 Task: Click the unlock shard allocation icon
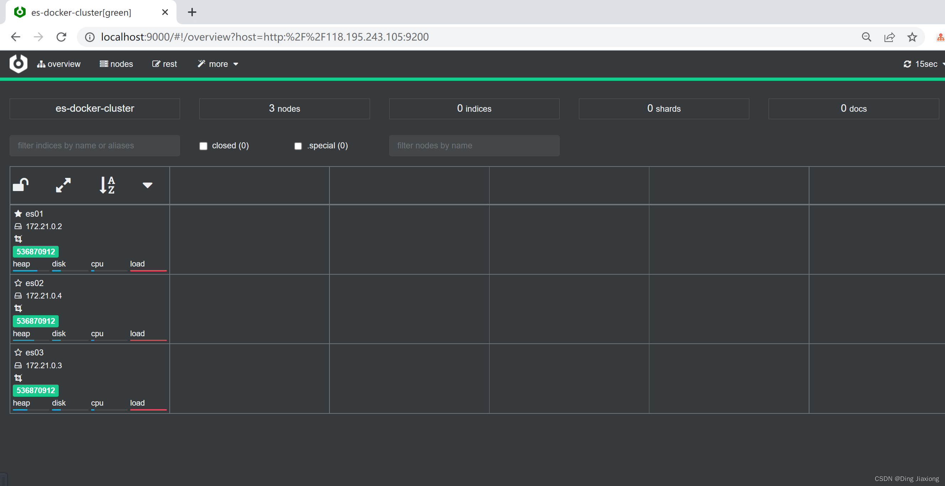[x=21, y=185]
